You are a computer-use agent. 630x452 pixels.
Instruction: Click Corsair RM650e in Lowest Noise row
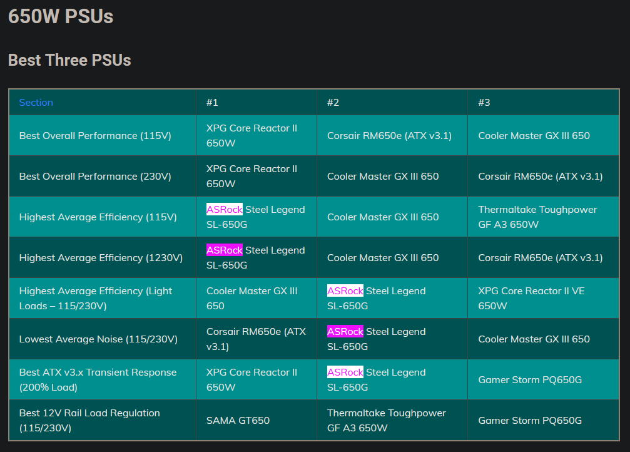256,339
